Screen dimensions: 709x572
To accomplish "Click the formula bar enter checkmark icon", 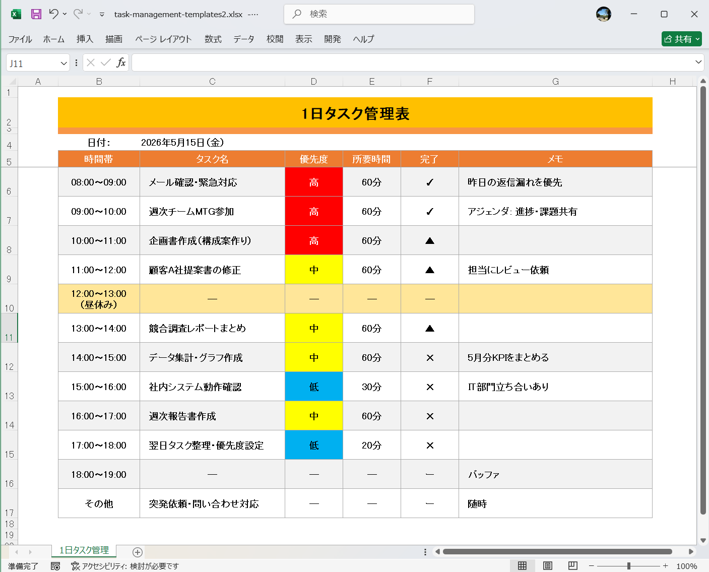I will [106, 62].
